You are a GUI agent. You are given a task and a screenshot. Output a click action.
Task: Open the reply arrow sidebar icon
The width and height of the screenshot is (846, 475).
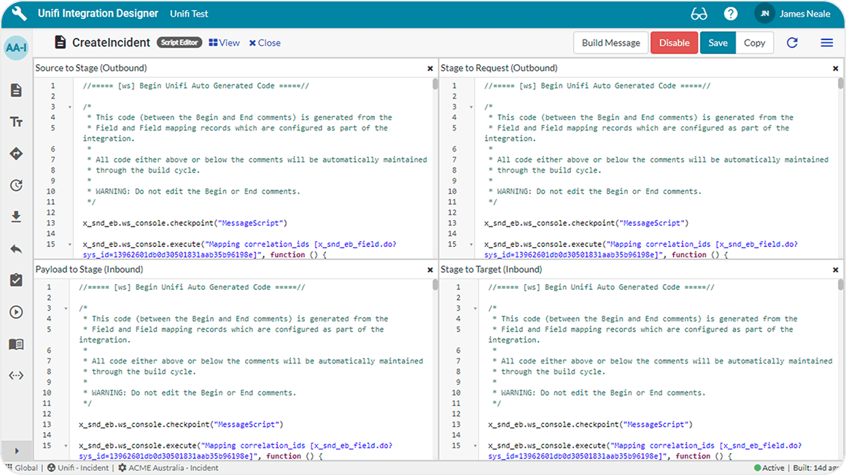[x=16, y=249]
